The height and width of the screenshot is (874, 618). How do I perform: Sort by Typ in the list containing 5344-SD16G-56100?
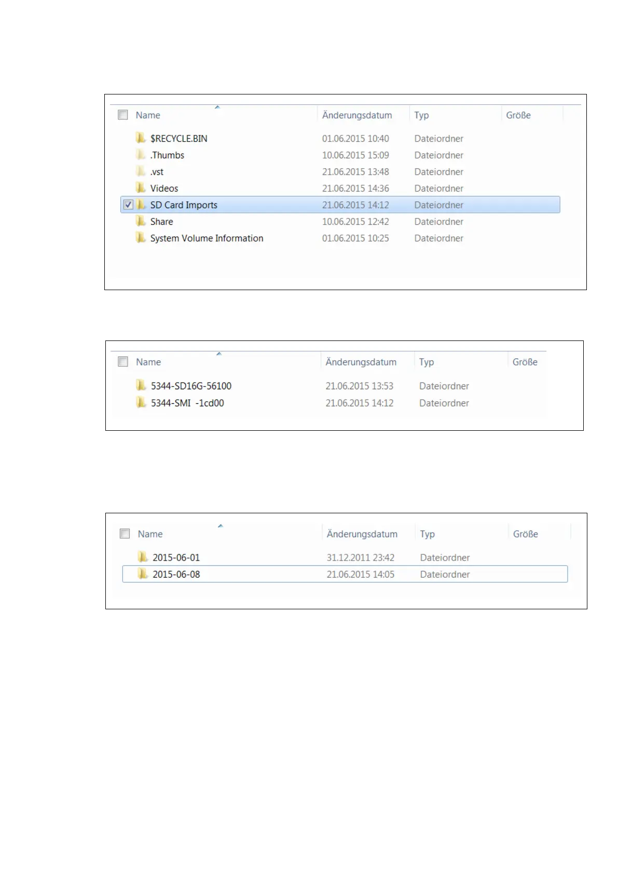click(x=427, y=362)
